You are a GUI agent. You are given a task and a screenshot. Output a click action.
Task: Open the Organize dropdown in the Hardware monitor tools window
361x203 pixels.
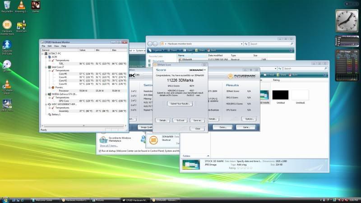pos(157,50)
